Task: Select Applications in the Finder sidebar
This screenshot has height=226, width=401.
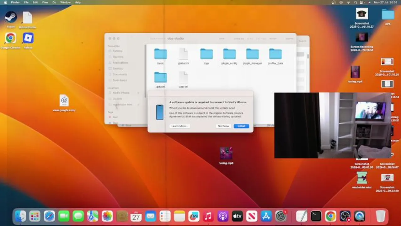Action: point(120,62)
